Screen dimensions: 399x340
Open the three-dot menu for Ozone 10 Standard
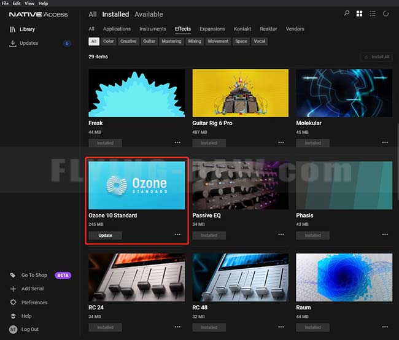[177, 234]
